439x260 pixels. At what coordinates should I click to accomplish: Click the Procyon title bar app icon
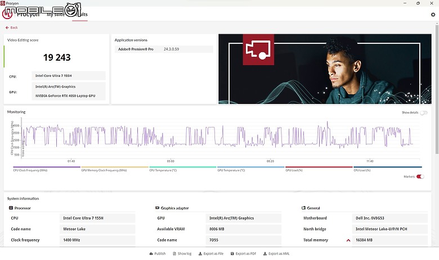click(x=2, y=3)
